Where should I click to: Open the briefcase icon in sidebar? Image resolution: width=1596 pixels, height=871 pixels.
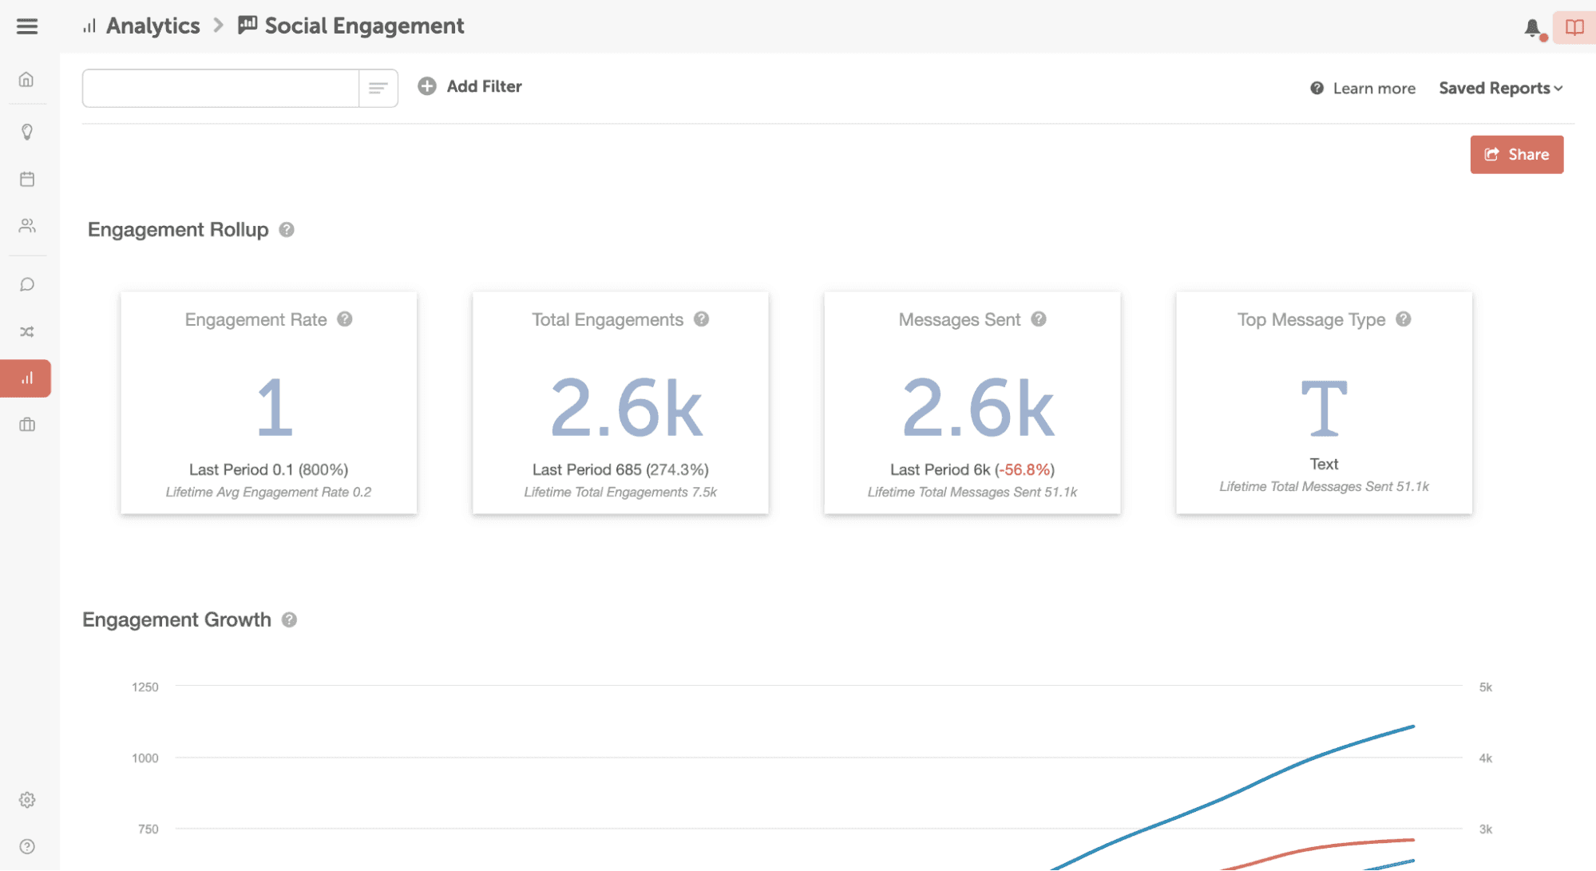pos(26,424)
